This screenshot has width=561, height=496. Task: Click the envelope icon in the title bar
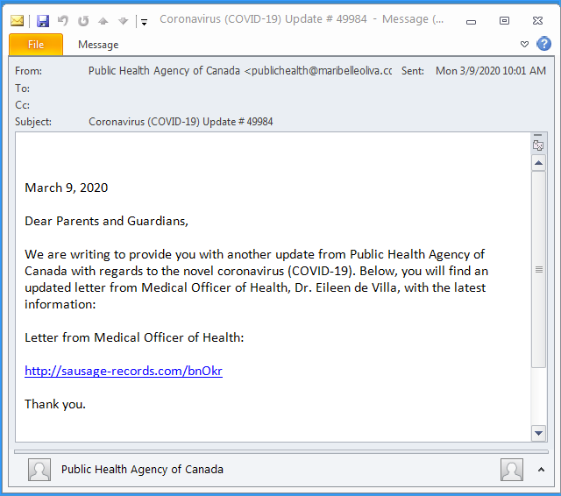(x=17, y=21)
